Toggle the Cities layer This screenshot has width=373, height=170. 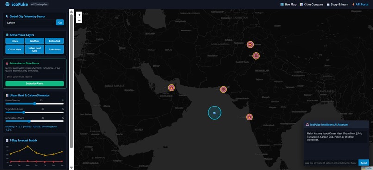click(x=14, y=41)
